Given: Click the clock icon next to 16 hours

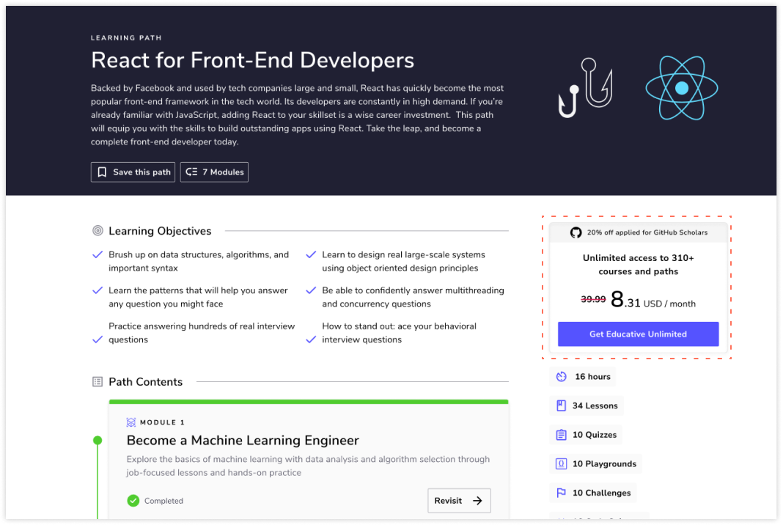Looking at the screenshot, I should (x=562, y=377).
